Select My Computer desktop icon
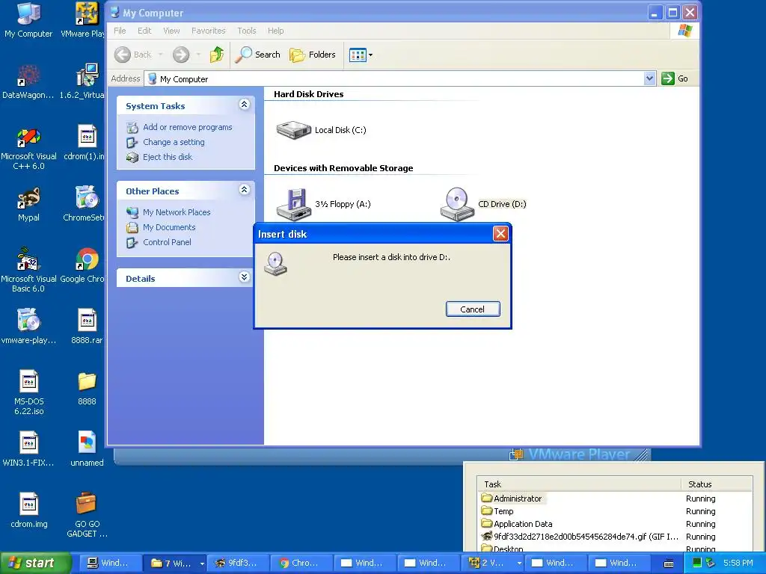The image size is (766, 574). tap(28, 20)
